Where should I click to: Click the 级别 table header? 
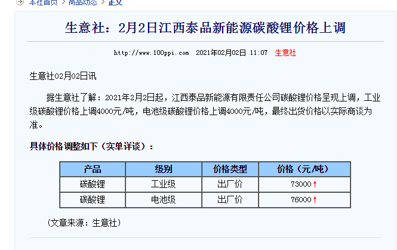tap(164, 169)
